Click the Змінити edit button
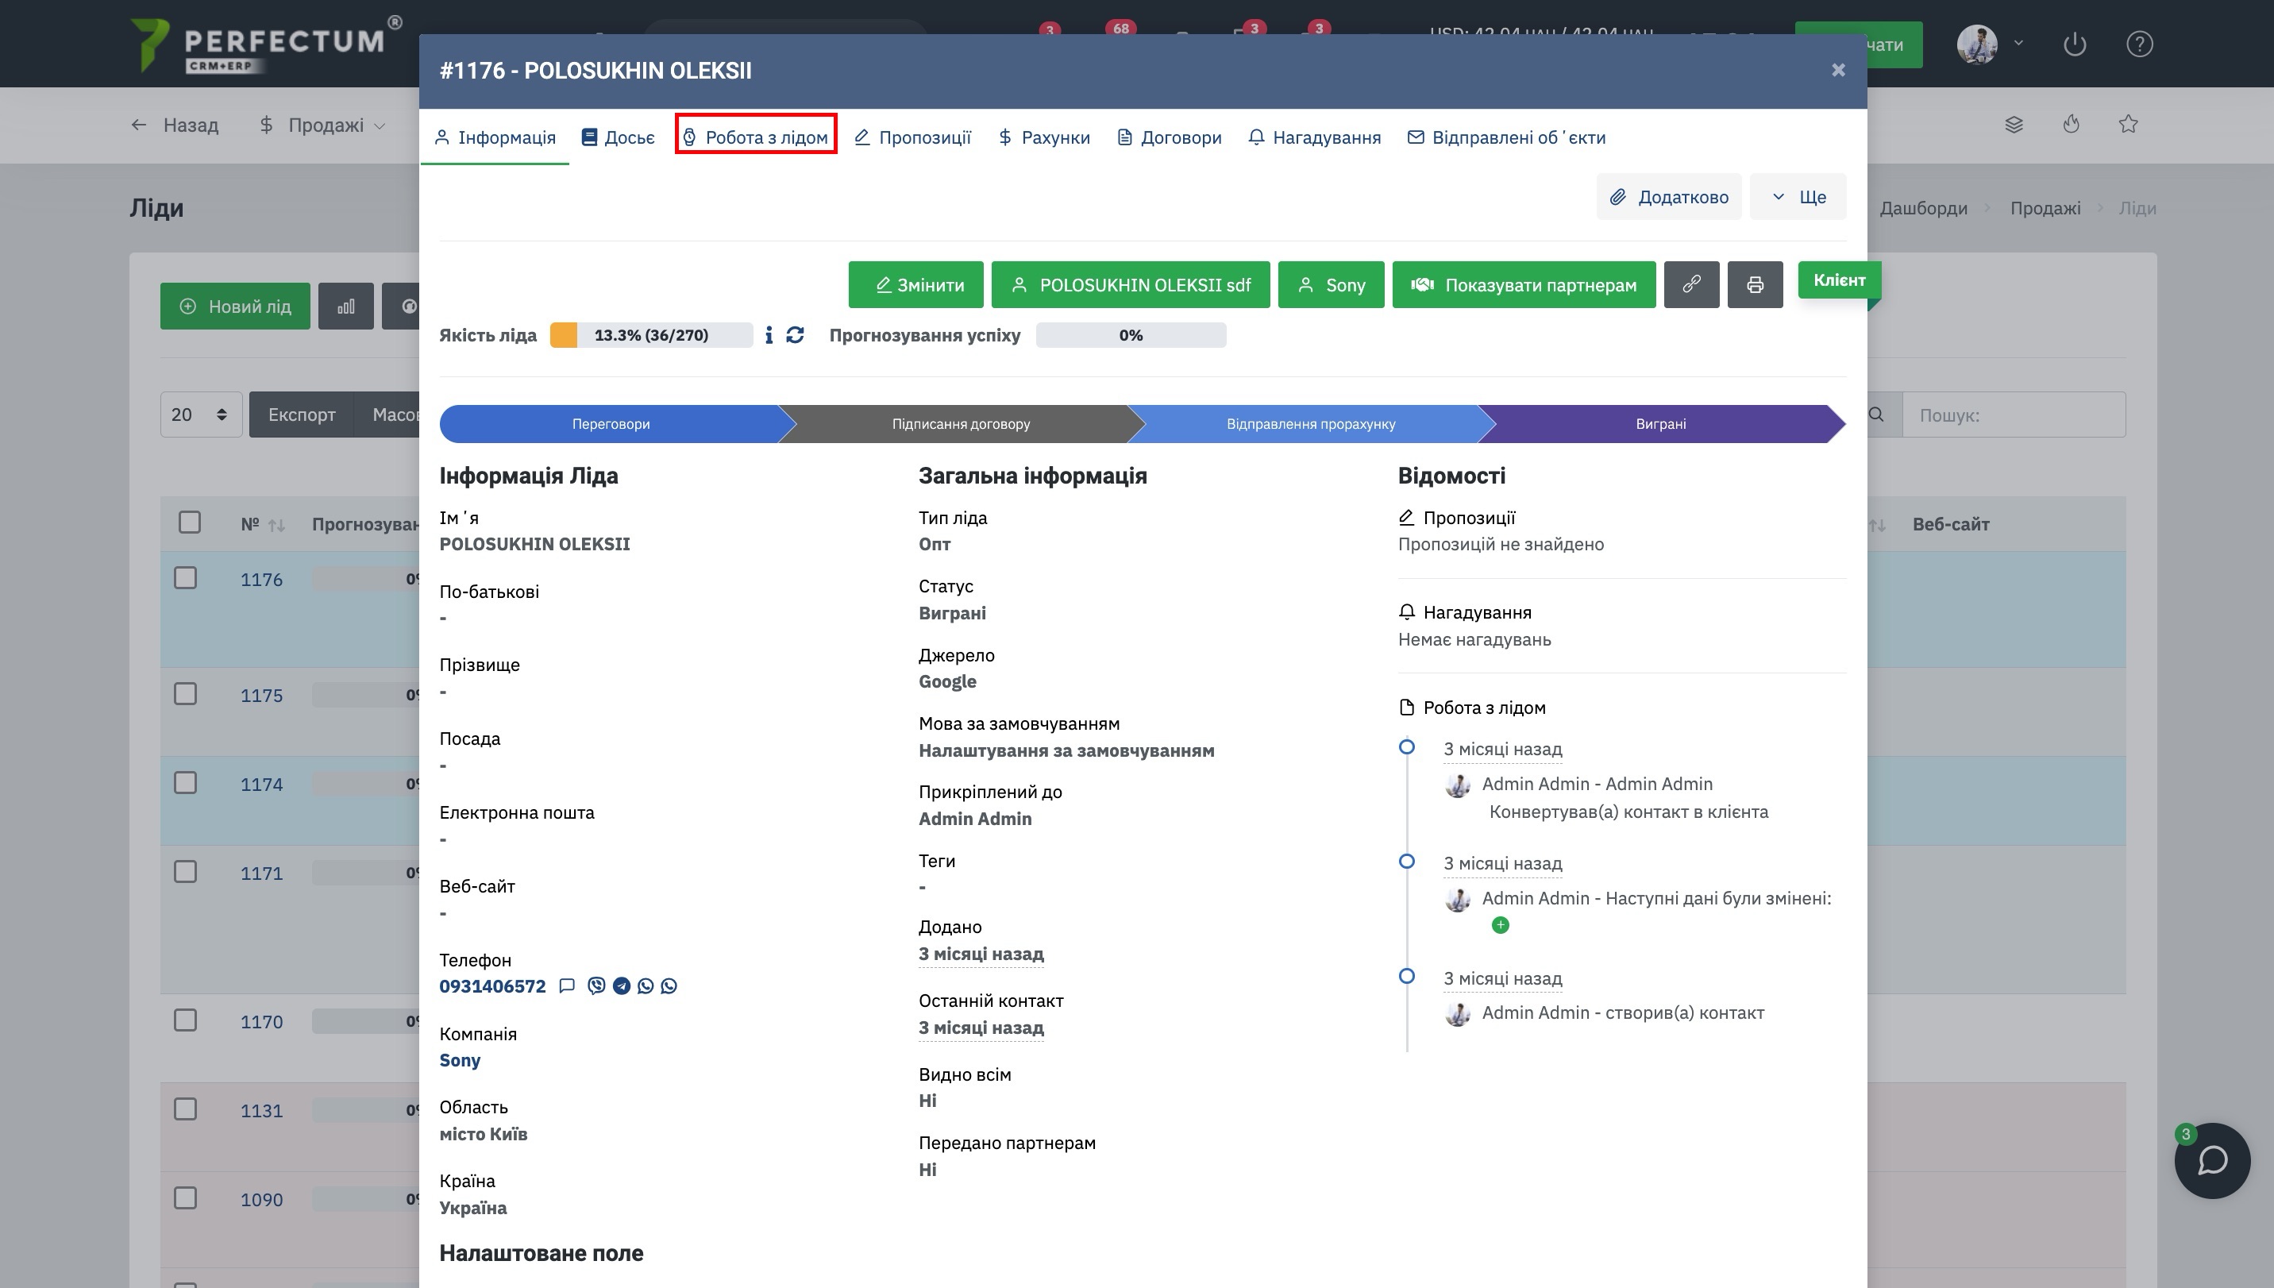Screen dimensions: 2274x1288 pyautogui.click(x=915, y=285)
